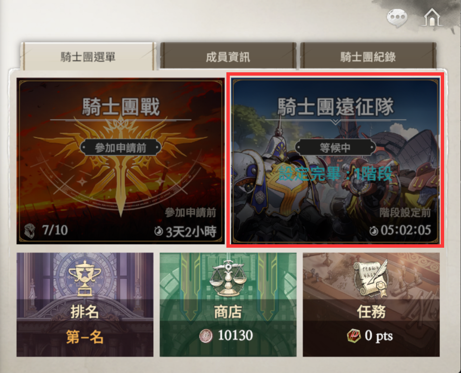461x373 pixels.
Task: Open the 騎士團遠征隊 expedition card
Action: tap(335, 161)
